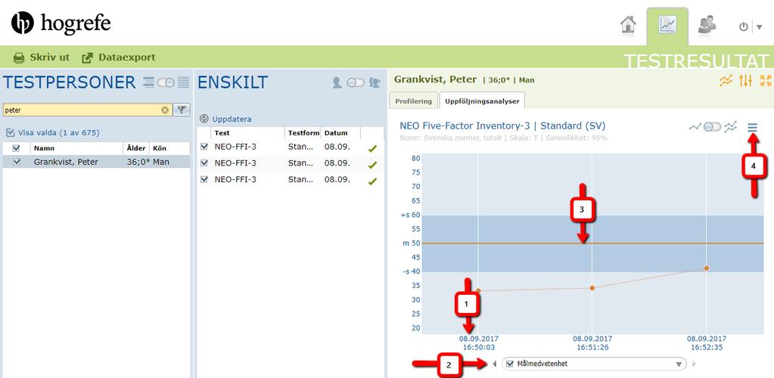Open the test results chart icon
This screenshot has height=378, width=774.
[667, 25]
